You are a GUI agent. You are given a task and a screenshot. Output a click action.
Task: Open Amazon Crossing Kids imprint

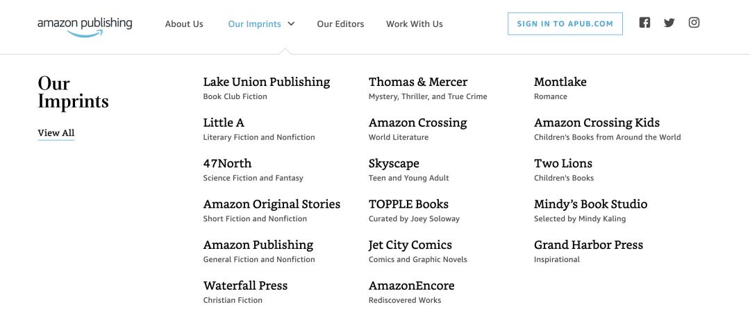[x=597, y=123]
